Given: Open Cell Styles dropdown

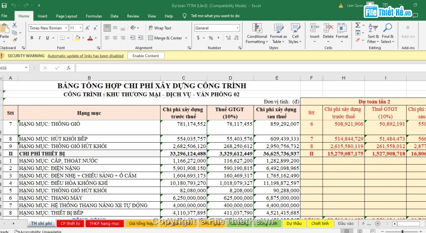Looking at the screenshot, I should tap(295, 34).
